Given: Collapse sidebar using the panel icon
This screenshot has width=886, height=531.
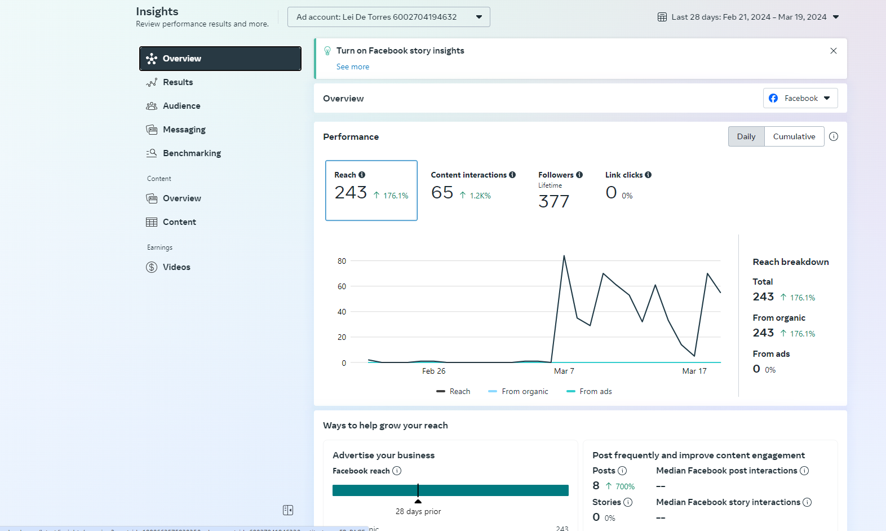Looking at the screenshot, I should point(288,510).
